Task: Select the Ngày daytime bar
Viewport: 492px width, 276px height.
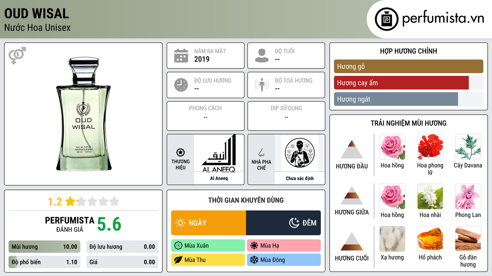Action: (x=209, y=223)
